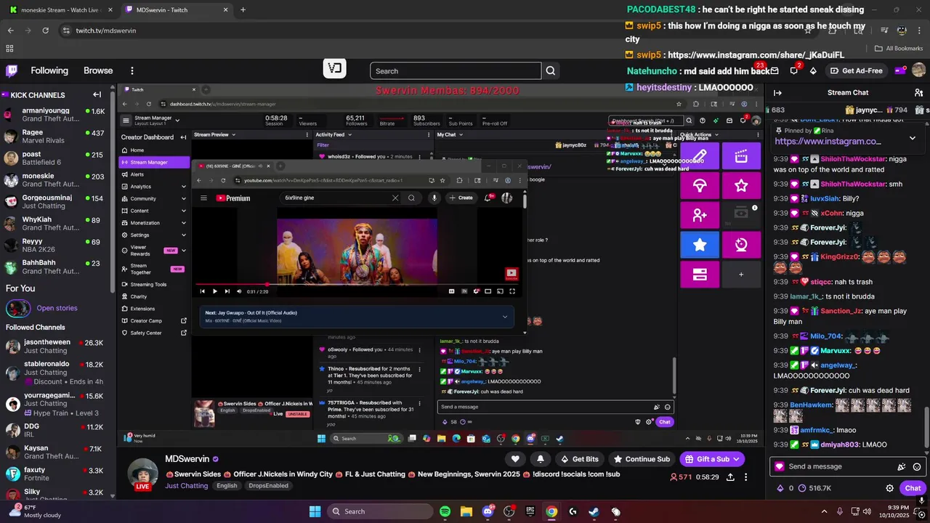
Task: Open Spotify from the taskbar
Action: click(445, 511)
